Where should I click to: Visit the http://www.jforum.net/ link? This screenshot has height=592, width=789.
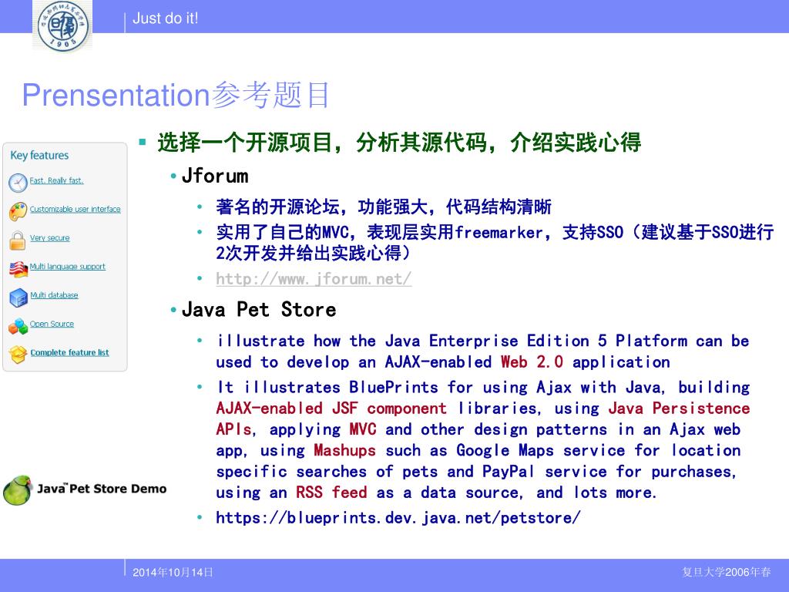314,278
